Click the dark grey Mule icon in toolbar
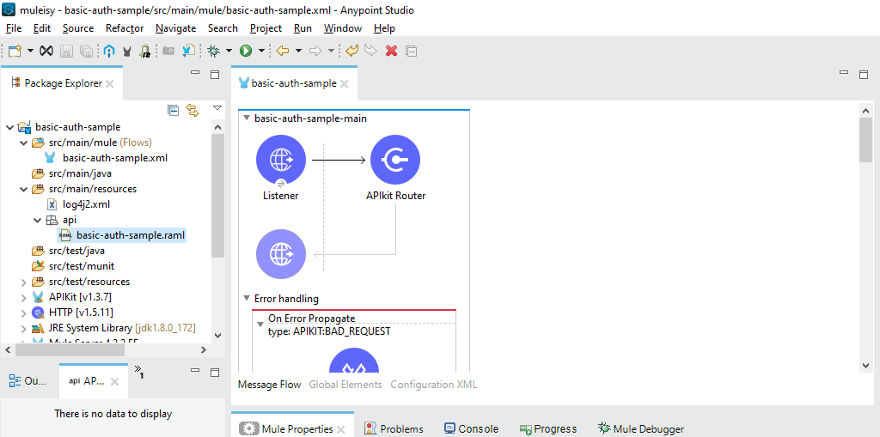This screenshot has height=437, width=880. point(127,51)
